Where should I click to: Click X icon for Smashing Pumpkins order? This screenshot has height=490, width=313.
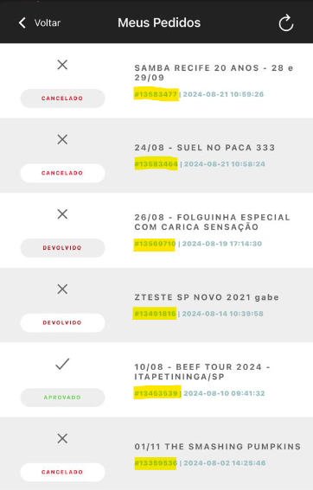point(62,438)
